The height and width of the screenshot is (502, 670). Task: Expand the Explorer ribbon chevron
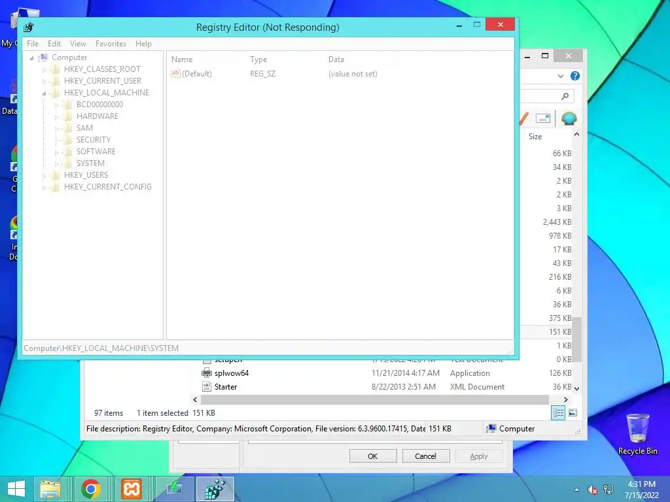pos(561,76)
